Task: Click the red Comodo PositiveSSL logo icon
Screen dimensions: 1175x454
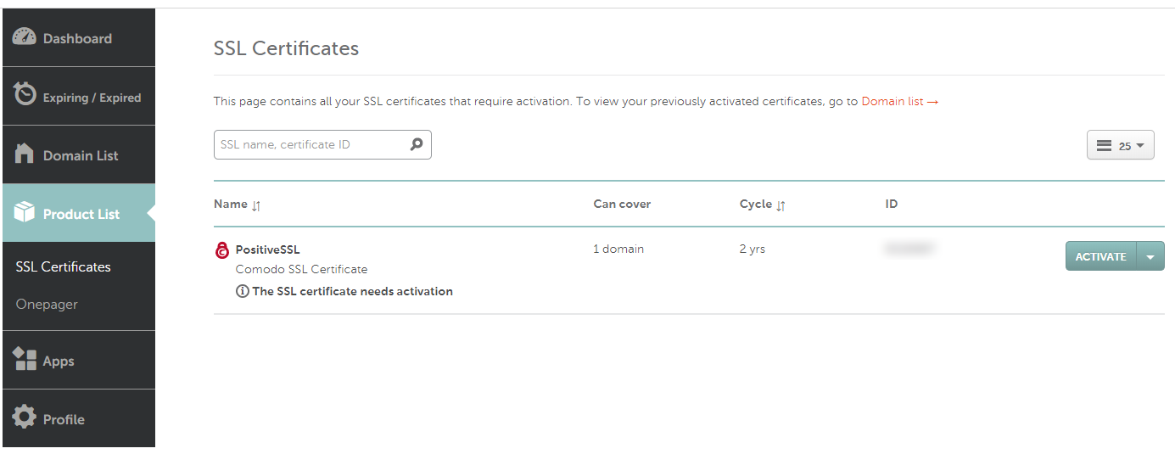Action: point(222,250)
